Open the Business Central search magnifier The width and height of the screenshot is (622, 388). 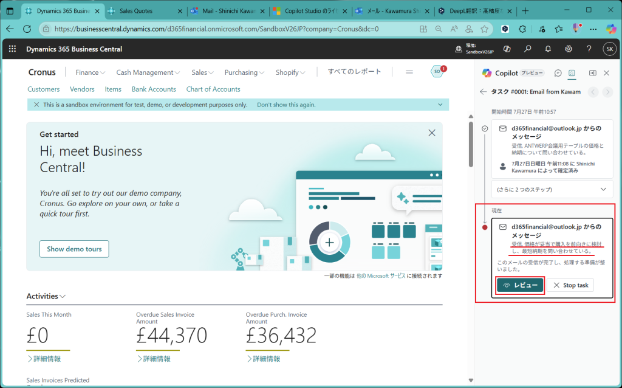point(527,49)
